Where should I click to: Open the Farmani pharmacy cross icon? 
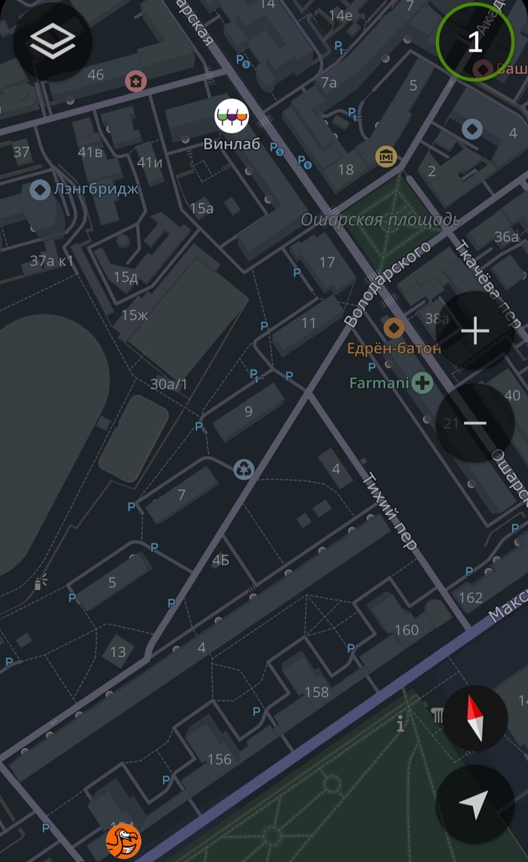(422, 382)
